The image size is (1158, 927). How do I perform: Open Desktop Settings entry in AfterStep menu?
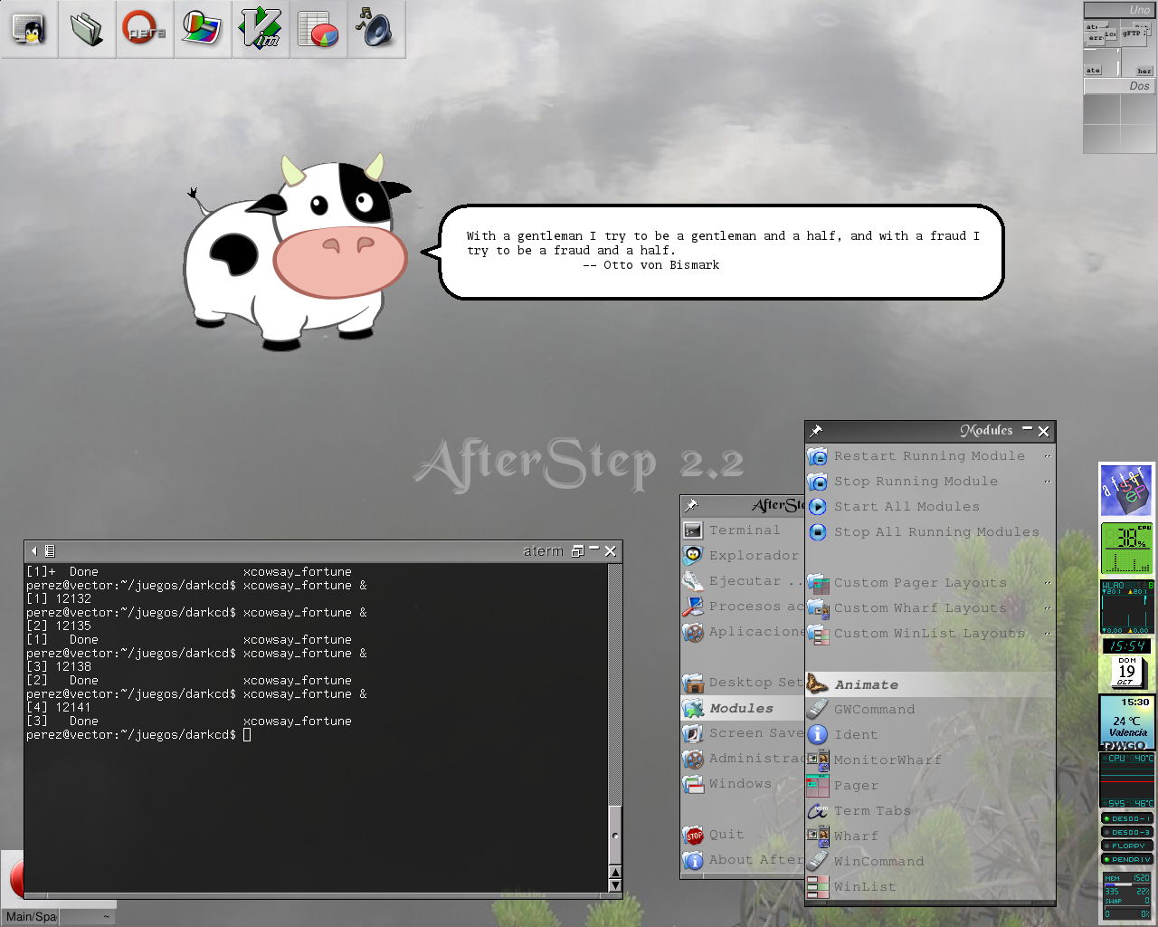(x=743, y=683)
